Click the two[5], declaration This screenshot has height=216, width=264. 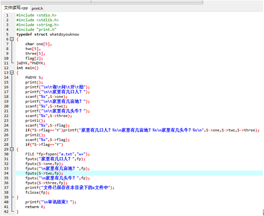coord(33,49)
